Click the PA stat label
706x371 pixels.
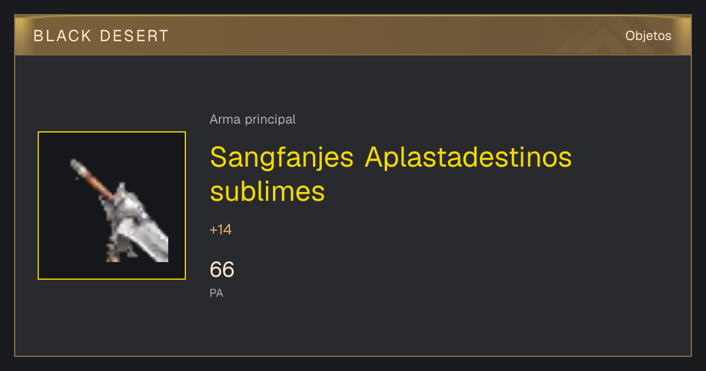point(217,293)
